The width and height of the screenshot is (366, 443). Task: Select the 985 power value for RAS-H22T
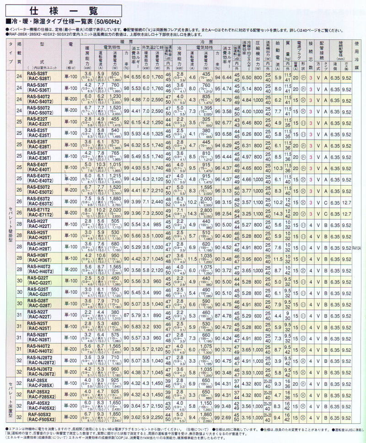click(157, 224)
